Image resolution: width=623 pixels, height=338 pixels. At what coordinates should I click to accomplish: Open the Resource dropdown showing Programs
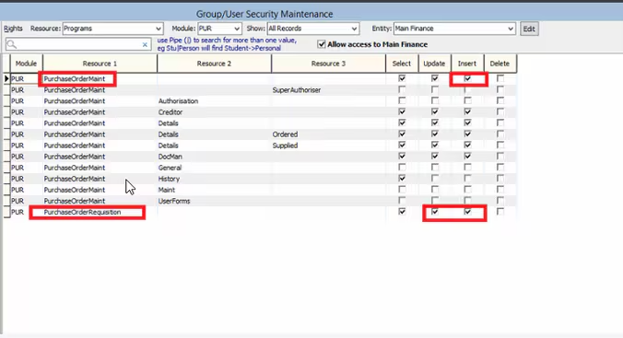(112, 29)
